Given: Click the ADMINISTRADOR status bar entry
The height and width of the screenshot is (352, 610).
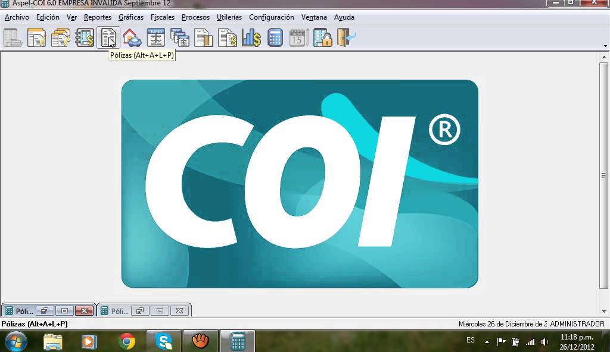Looking at the screenshot, I should click(x=577, y=323).
